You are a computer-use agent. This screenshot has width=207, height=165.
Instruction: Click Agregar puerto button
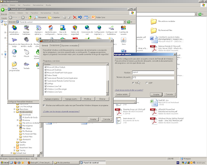pos(71,99)
